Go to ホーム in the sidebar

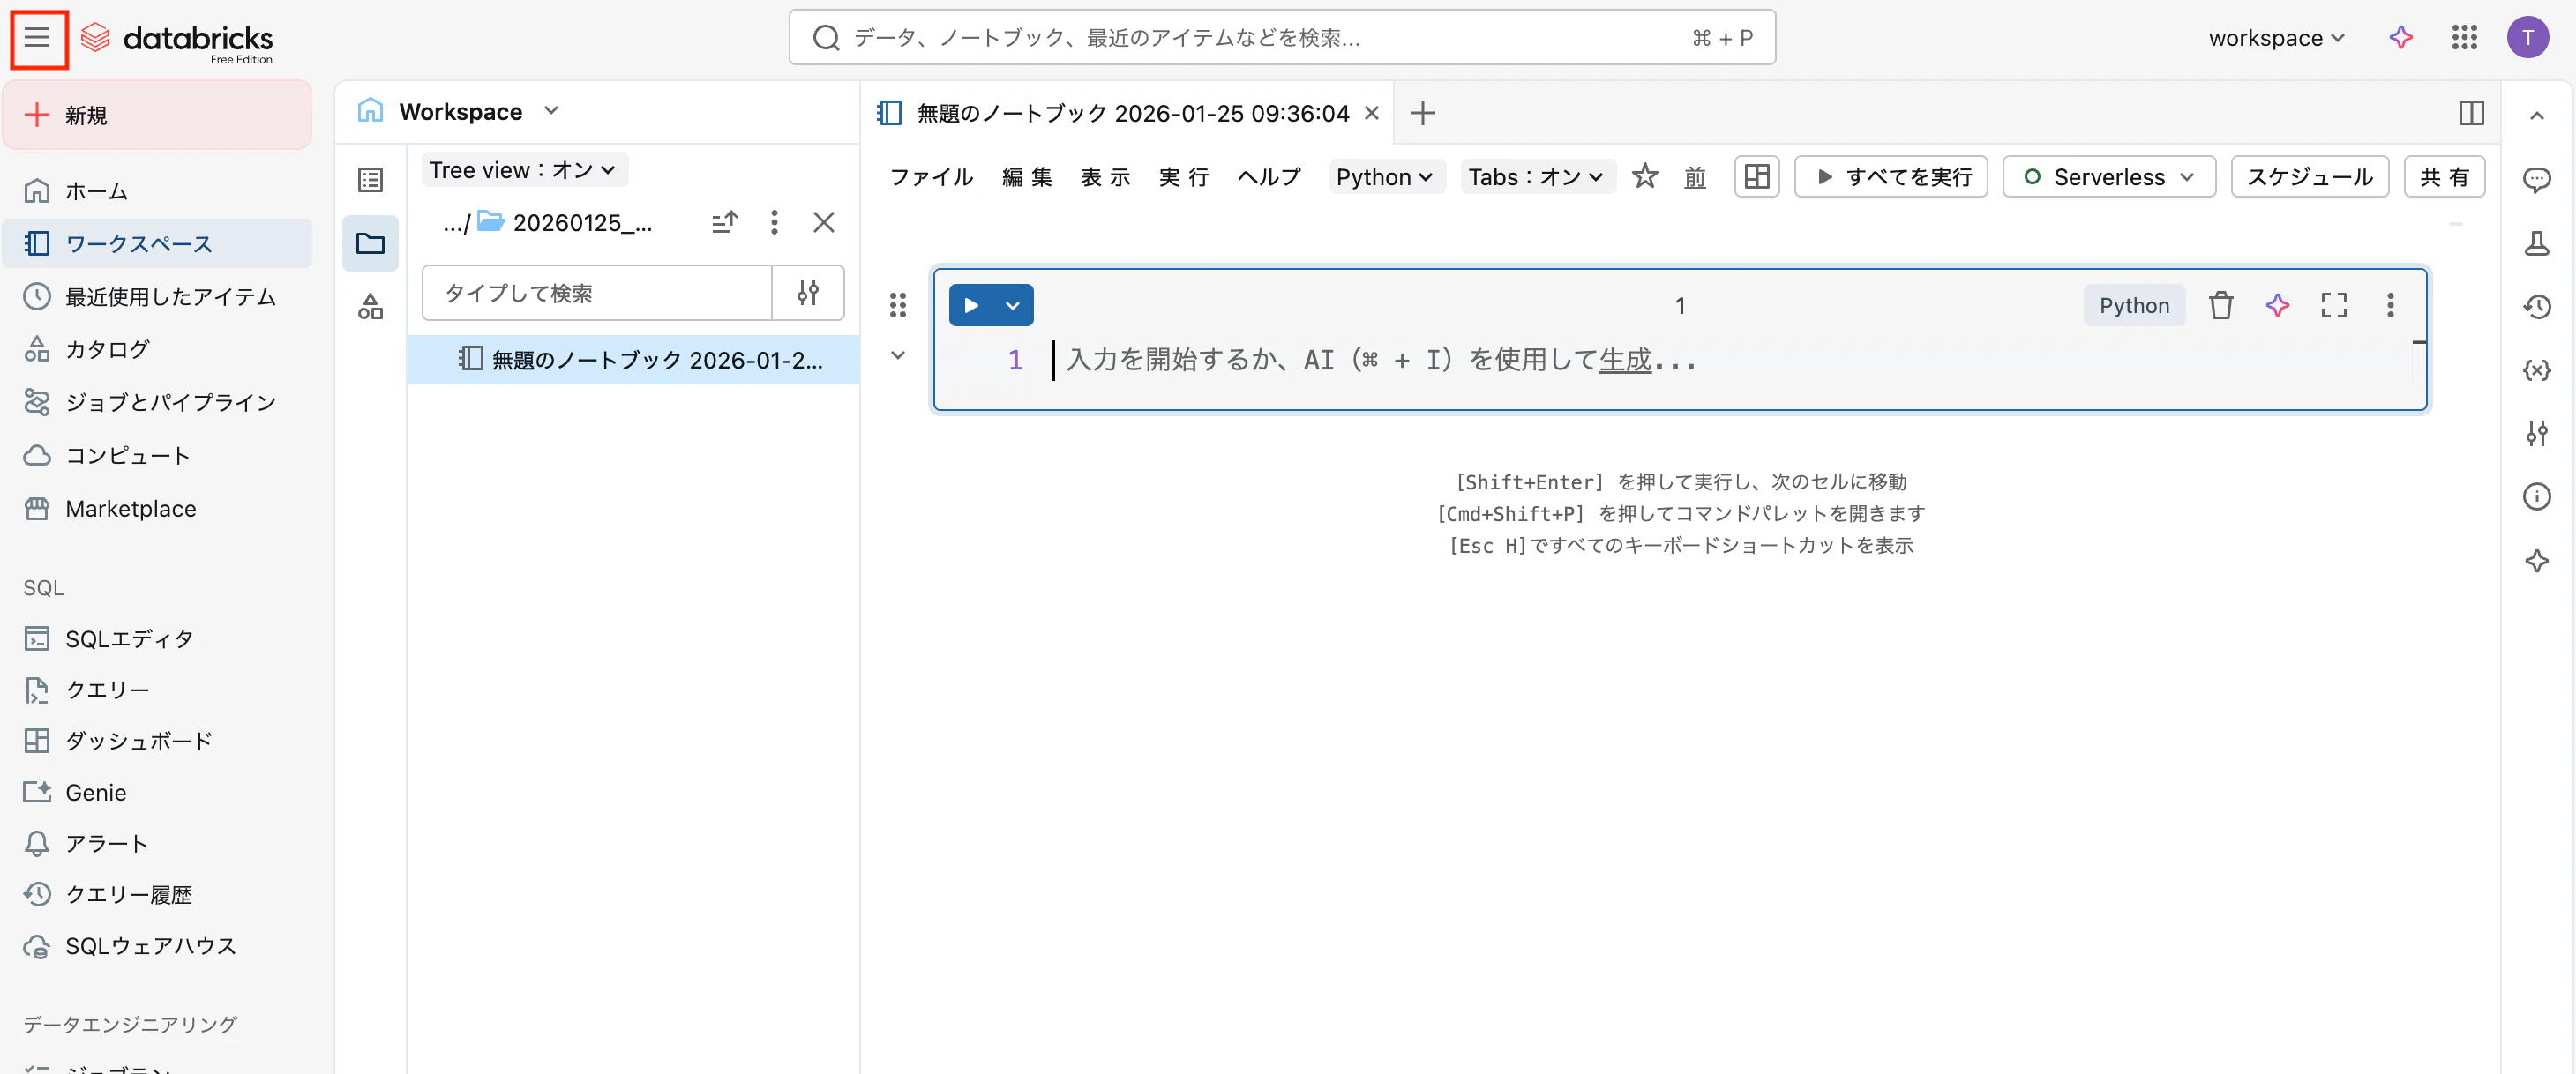click(157, 190)
